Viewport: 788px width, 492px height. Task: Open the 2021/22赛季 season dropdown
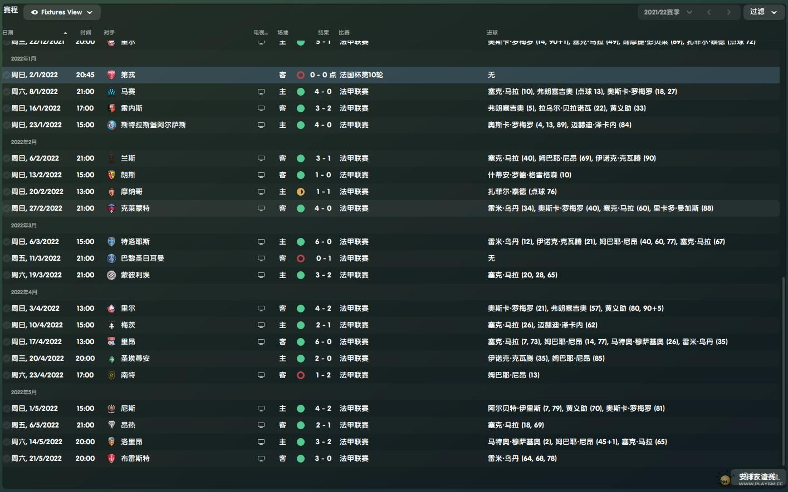(668, 12)
